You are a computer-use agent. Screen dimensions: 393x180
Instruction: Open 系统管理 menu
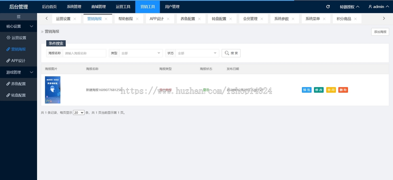(74, 7)
